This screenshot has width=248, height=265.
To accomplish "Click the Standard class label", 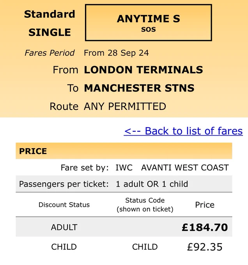I will click(x=50, y=14).
